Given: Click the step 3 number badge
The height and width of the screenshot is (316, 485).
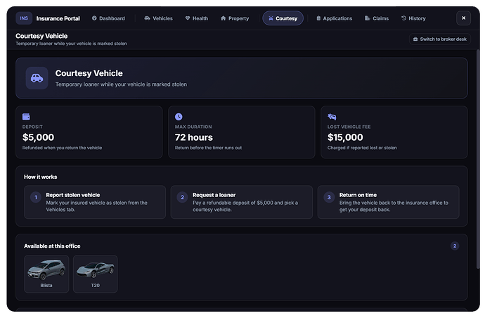Looking at the screenshot, I should tap(329, 197).
